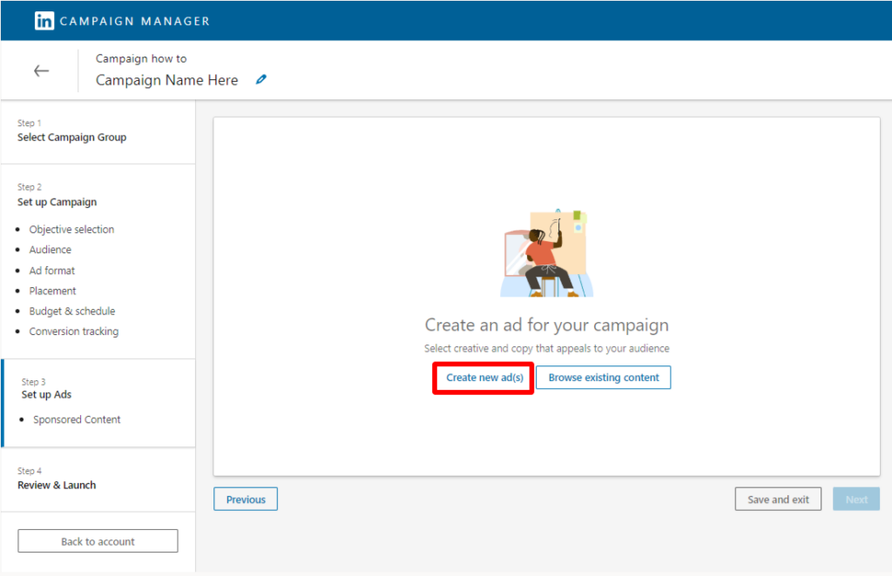The height and width of the screenshot is (576, 892).
Task: Click the Back to account button
Action: tap(98, 541)
